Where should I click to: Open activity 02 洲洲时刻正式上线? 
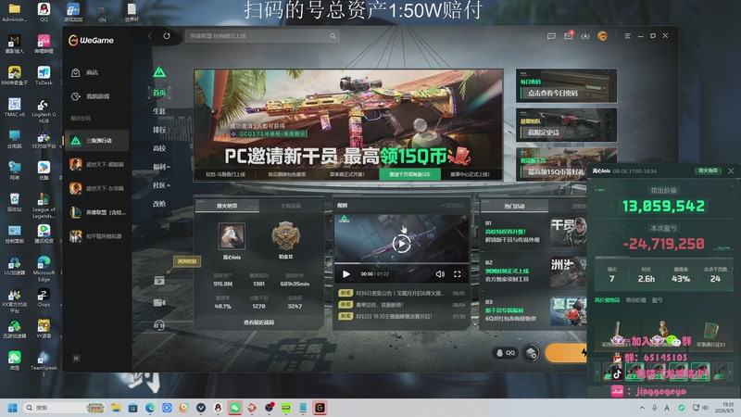pyautogui.click(x=534, y=272)
